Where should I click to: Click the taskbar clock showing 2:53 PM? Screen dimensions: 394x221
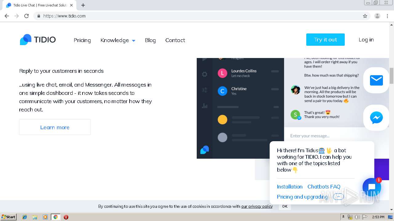pyautogui.click(x=378, y=217)
